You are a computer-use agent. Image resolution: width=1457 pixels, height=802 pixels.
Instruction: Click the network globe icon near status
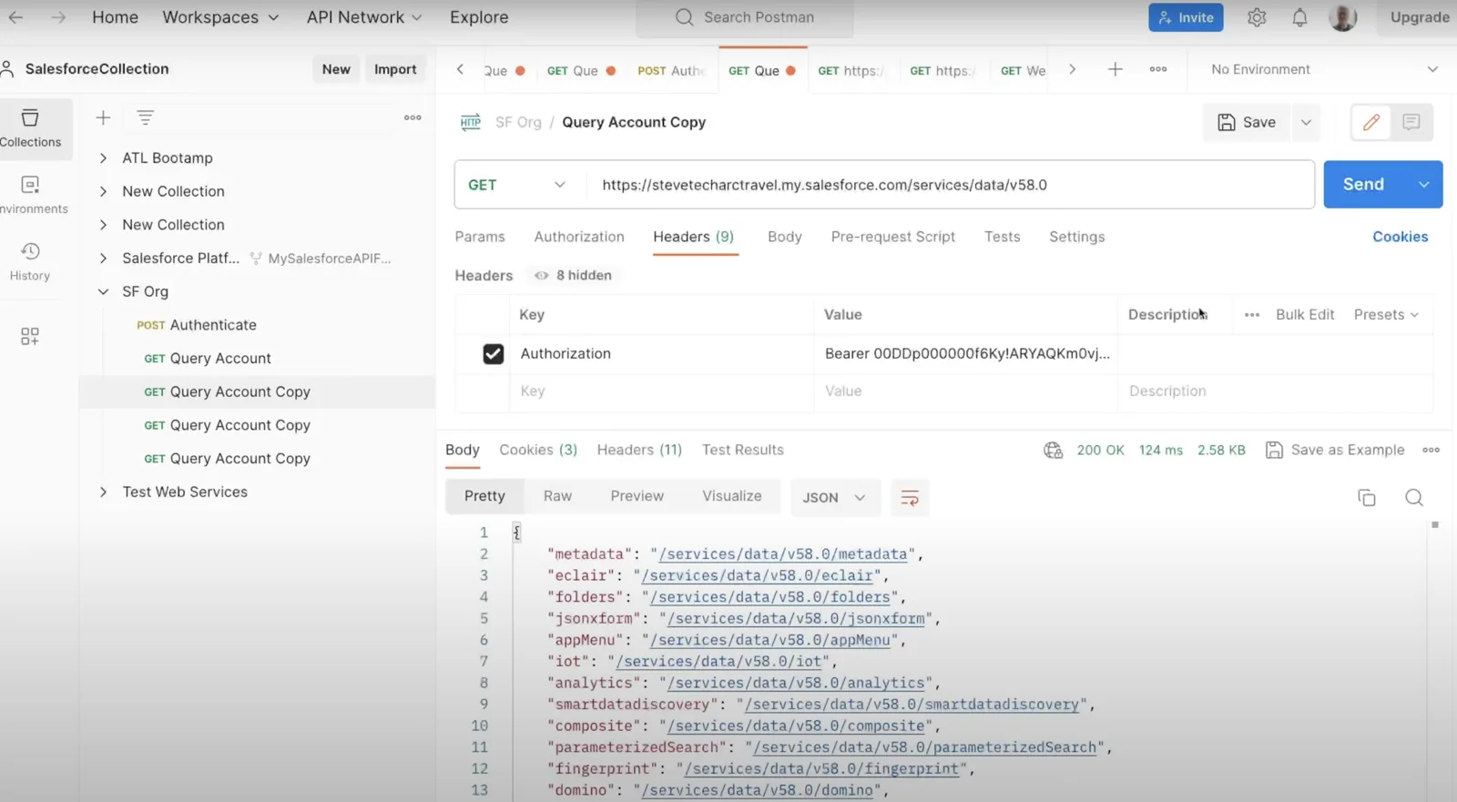pyautogui.click(x=1053, y=450)
